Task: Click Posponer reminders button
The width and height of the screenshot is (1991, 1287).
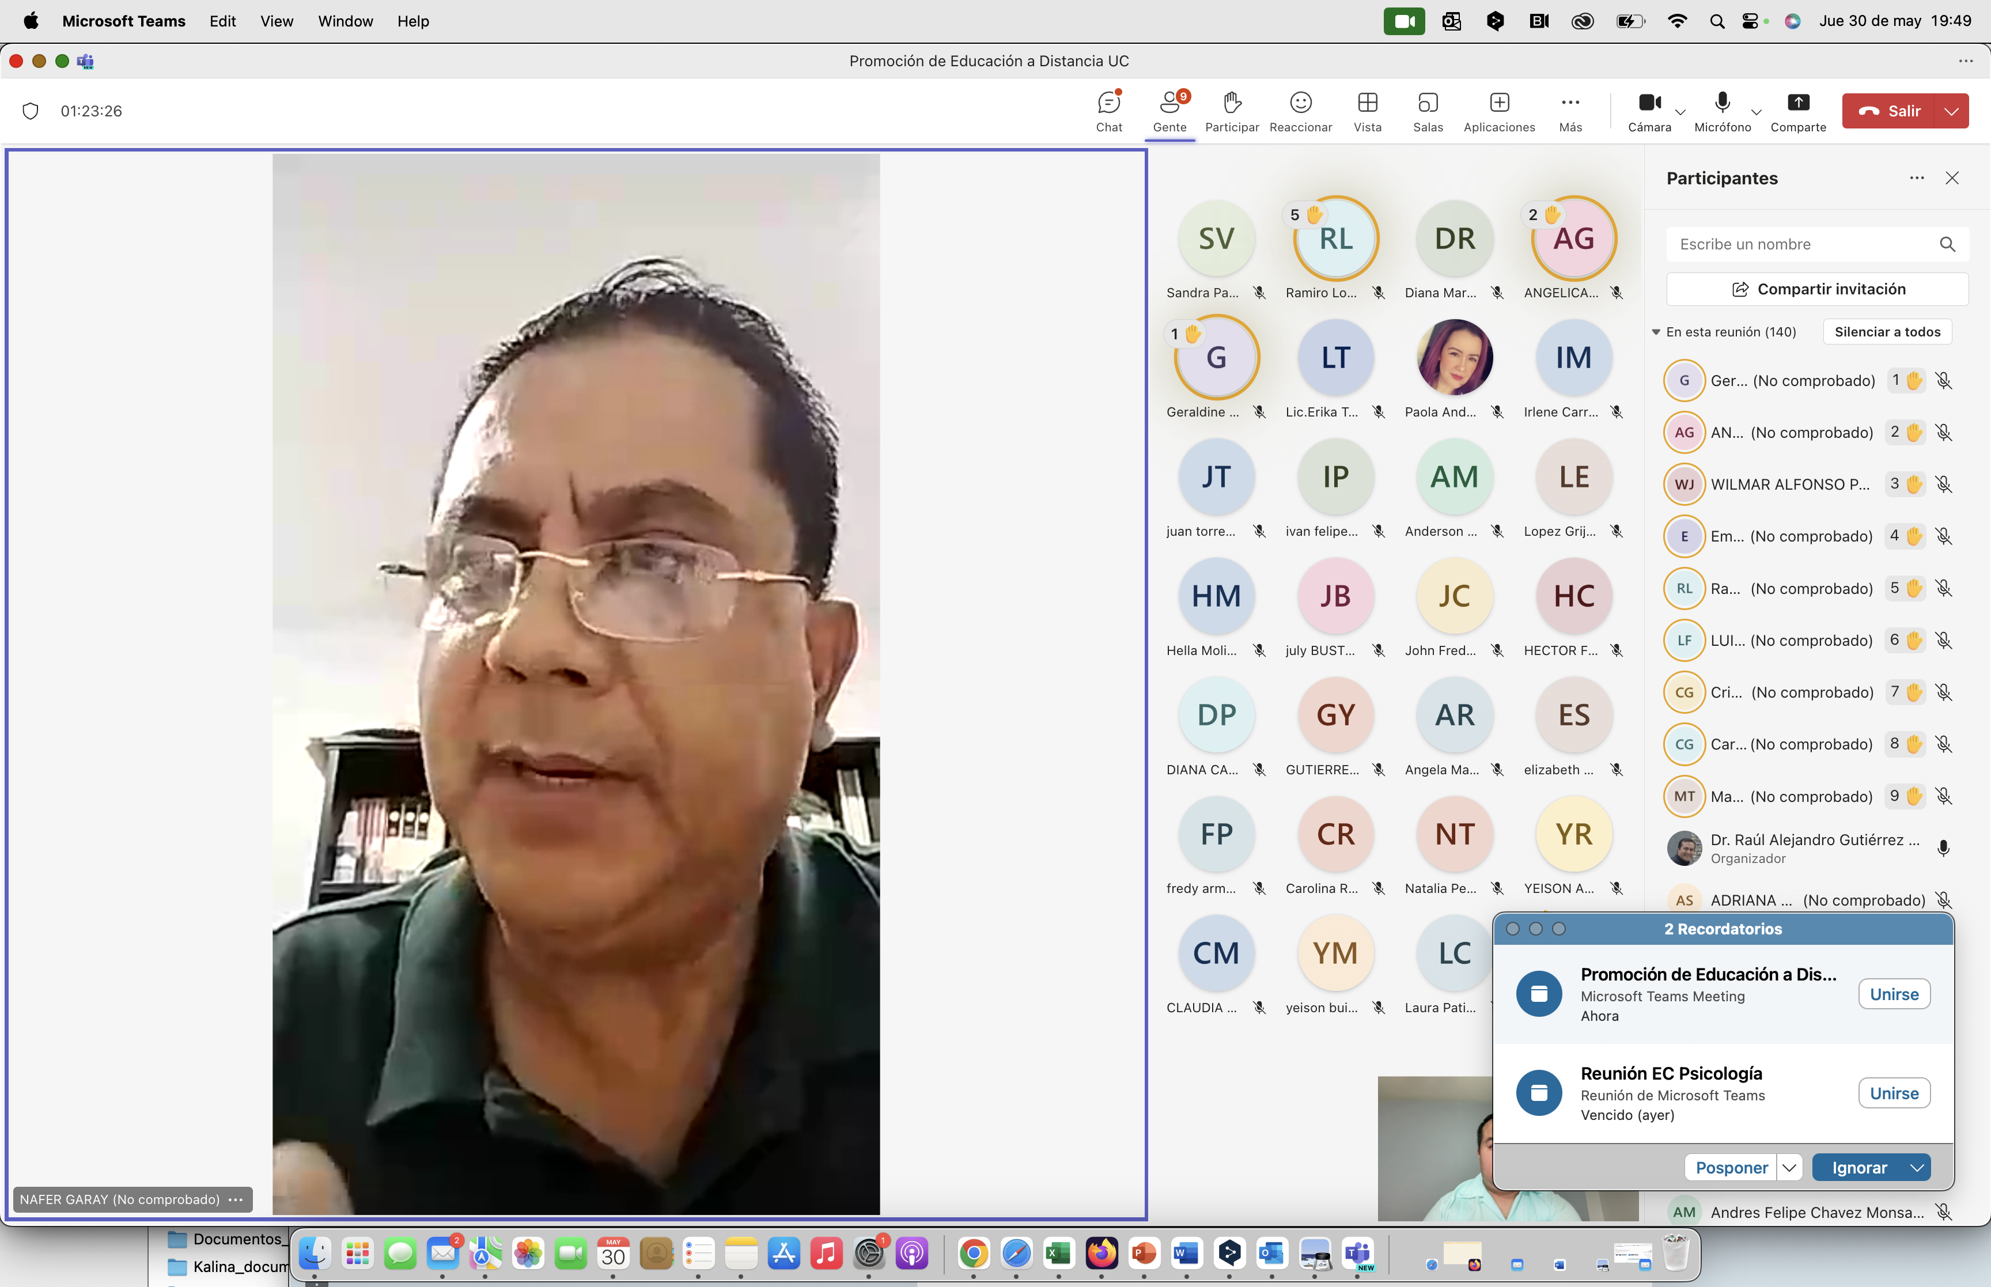Action: 1731,1168
